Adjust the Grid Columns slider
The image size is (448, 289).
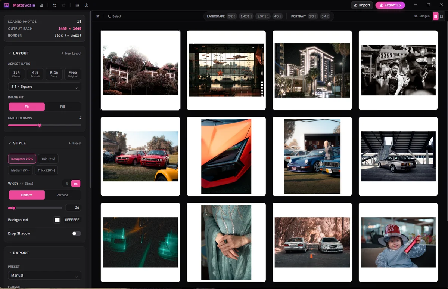(x=44, y=125)
